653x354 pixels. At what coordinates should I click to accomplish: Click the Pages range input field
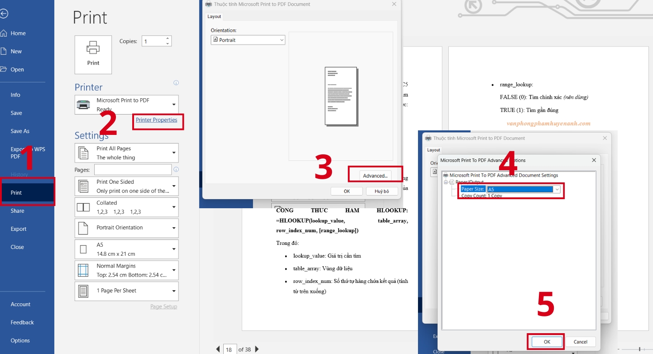133,170
